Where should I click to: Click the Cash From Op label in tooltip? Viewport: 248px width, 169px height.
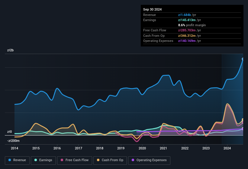tap(154, 36)
